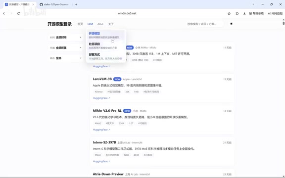
Task: Open the LLM nav menu
Action: point(90,24)
